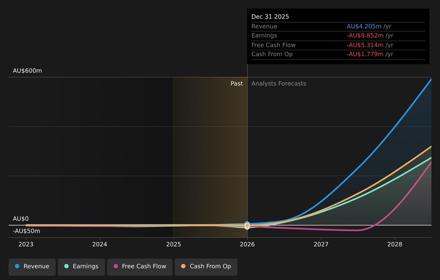This screenshot has height=280, width=440.
Task: Toggle the Cash From Op legend button
Action: click(206, 267)
